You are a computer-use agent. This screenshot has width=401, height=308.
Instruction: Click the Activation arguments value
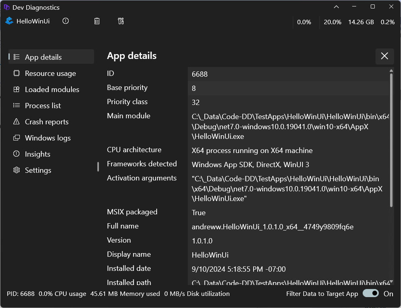[x=287, y=189]
